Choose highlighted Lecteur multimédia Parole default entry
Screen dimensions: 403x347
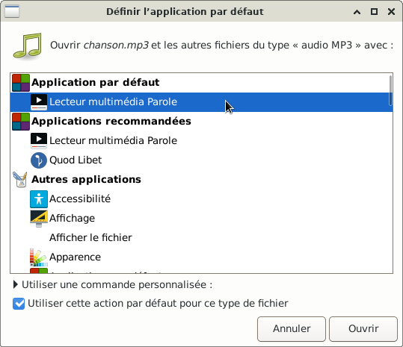pyautogui.click(x=202, y=102)
